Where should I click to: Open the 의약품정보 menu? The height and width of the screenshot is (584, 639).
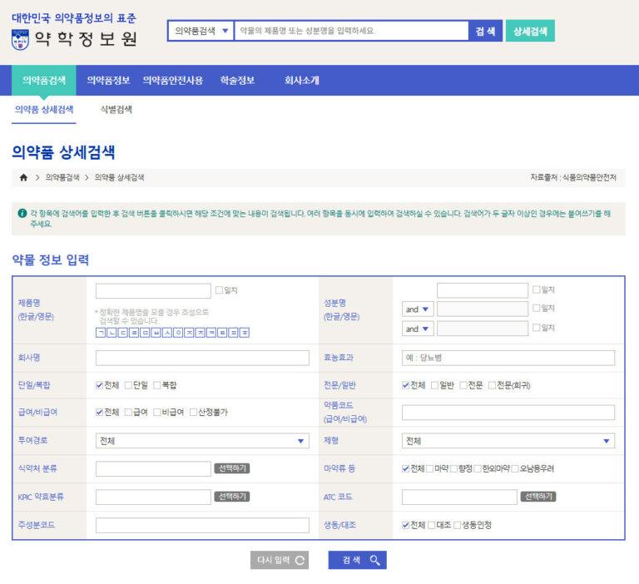(108, 81)
